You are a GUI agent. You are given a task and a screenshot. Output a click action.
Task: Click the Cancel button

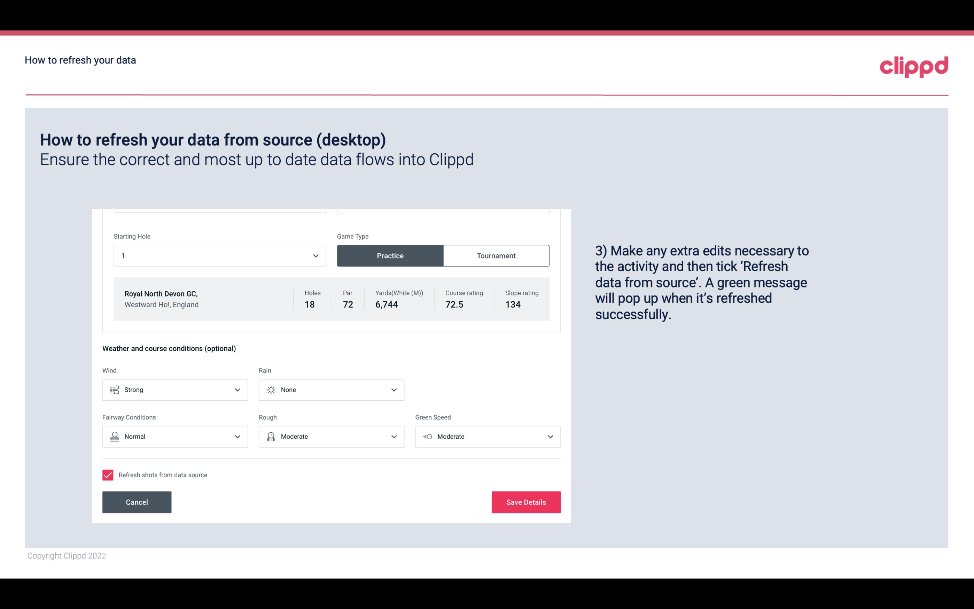click(x=137, y=502)
